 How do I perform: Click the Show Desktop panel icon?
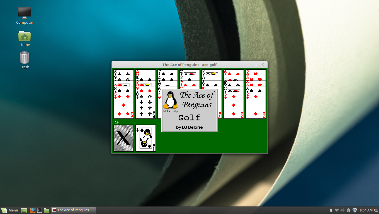(x=24, y=210)
